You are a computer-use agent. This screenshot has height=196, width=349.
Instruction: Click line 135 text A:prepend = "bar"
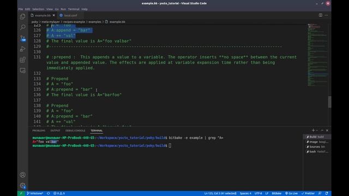click(71, 89)
